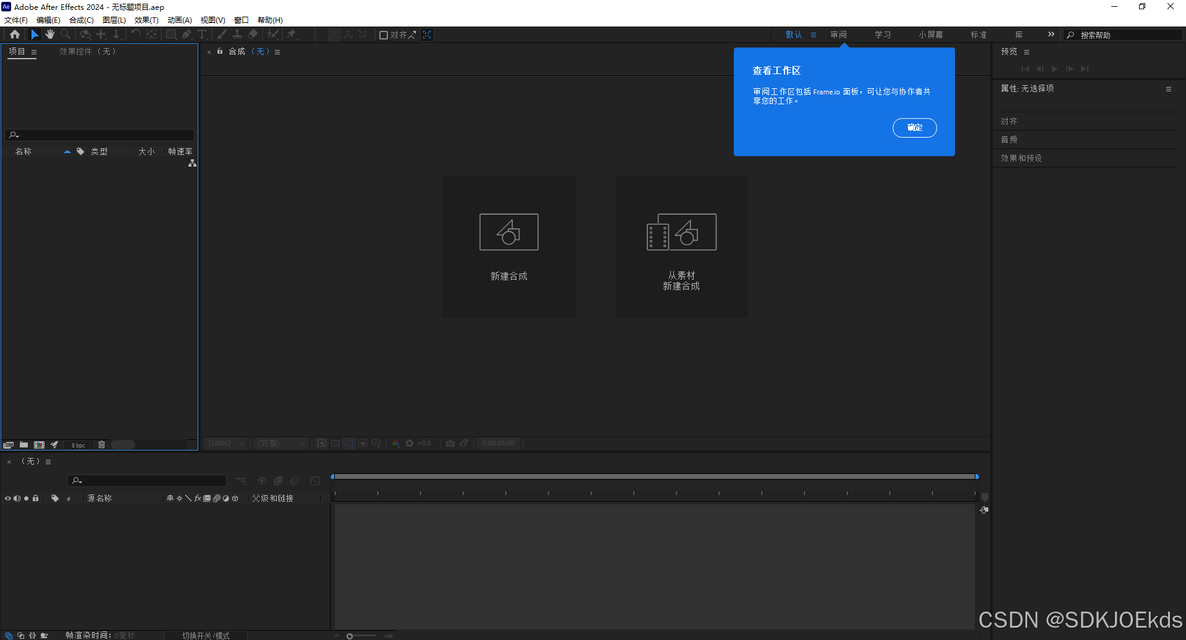Click the show channel and color management icon

[396, 443]
